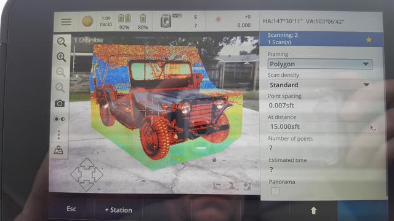
Task: Turn instrument down with down arrow
Action: pyautogui.click(x=86, y=185)
